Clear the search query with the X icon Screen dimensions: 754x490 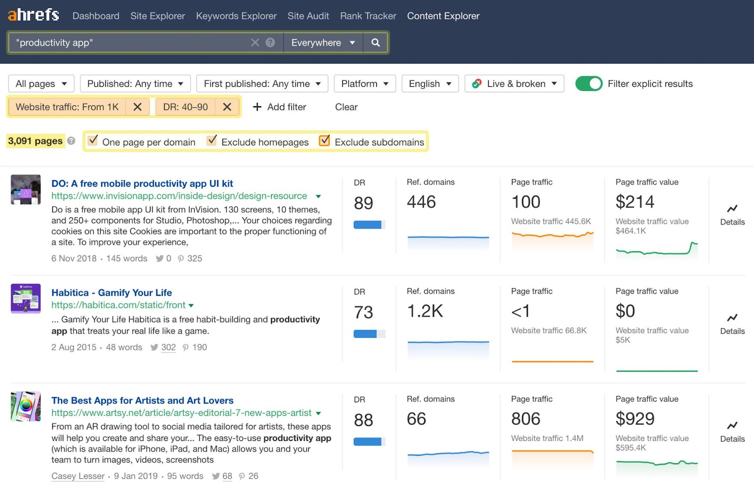coord(255,42)
